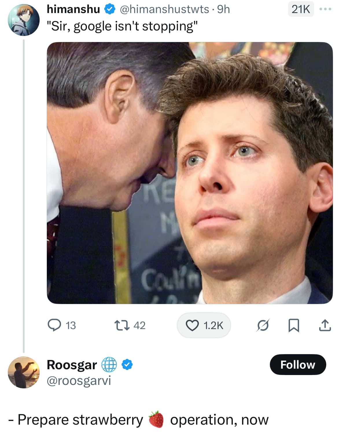Bookmark himanshu's tweet
Image resolution: width=341 pixels, height=440 pixels.
coord(294,325)
